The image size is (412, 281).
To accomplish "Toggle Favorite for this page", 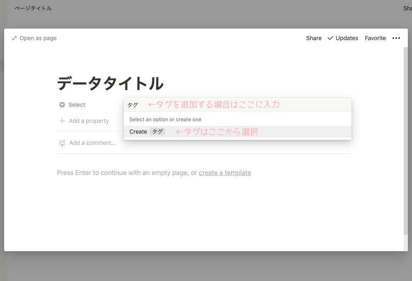I will pyautogui.click(x=375, y=38).
